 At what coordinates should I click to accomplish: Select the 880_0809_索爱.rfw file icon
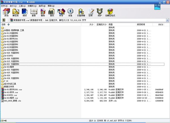(2, 101)
